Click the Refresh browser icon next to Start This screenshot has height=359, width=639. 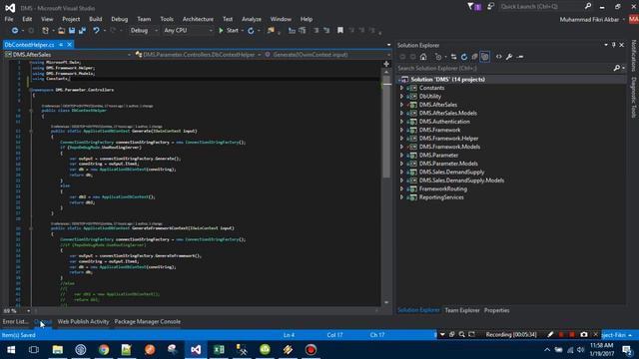pyautogui.click(x=251, y=31)
